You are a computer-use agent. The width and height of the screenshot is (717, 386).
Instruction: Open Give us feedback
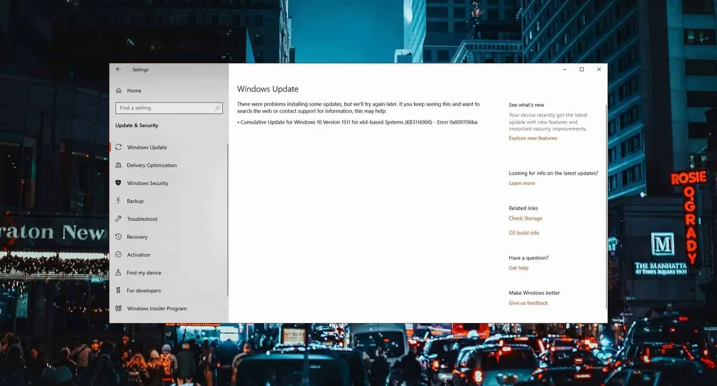528,303
